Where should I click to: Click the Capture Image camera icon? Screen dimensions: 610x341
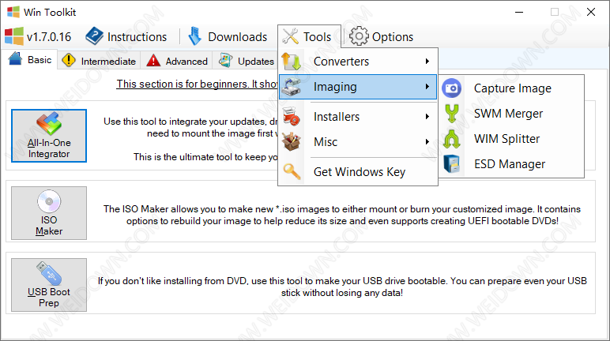[452, 88]
